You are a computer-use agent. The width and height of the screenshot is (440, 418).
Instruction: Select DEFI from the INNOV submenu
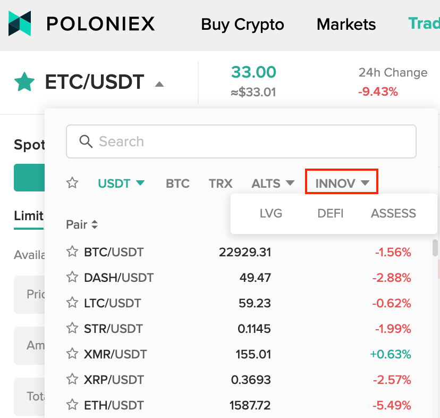(331, 213)
